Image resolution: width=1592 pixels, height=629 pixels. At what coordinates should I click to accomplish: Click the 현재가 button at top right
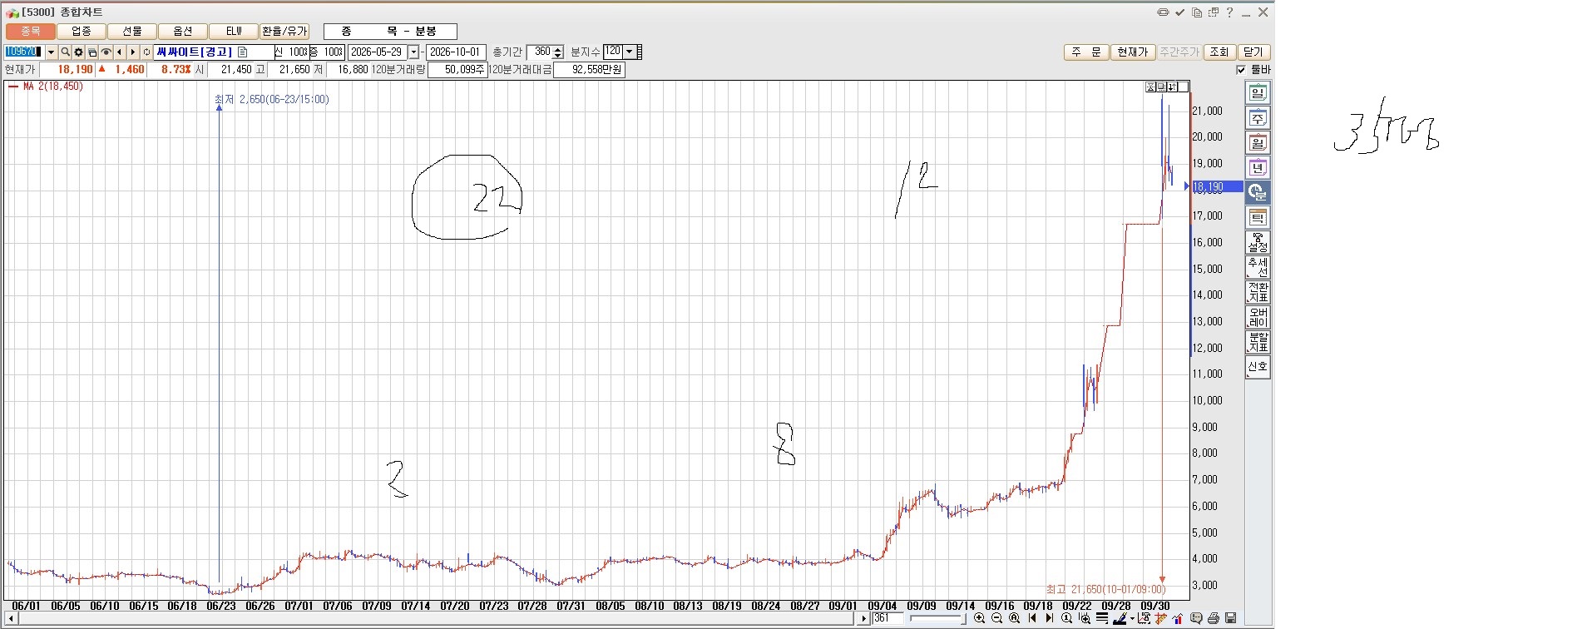1132,52
